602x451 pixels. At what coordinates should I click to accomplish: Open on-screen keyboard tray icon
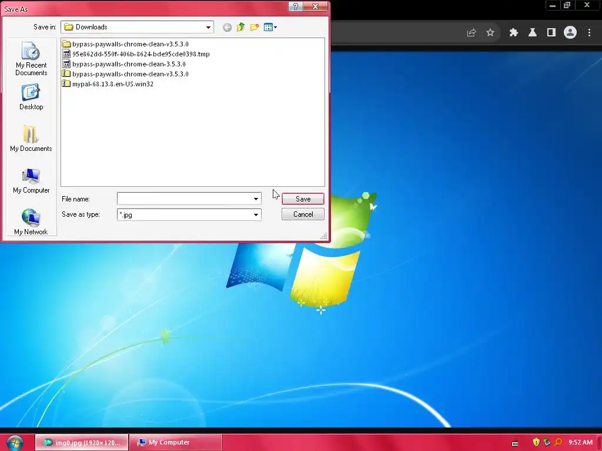(x=515, y=443)
